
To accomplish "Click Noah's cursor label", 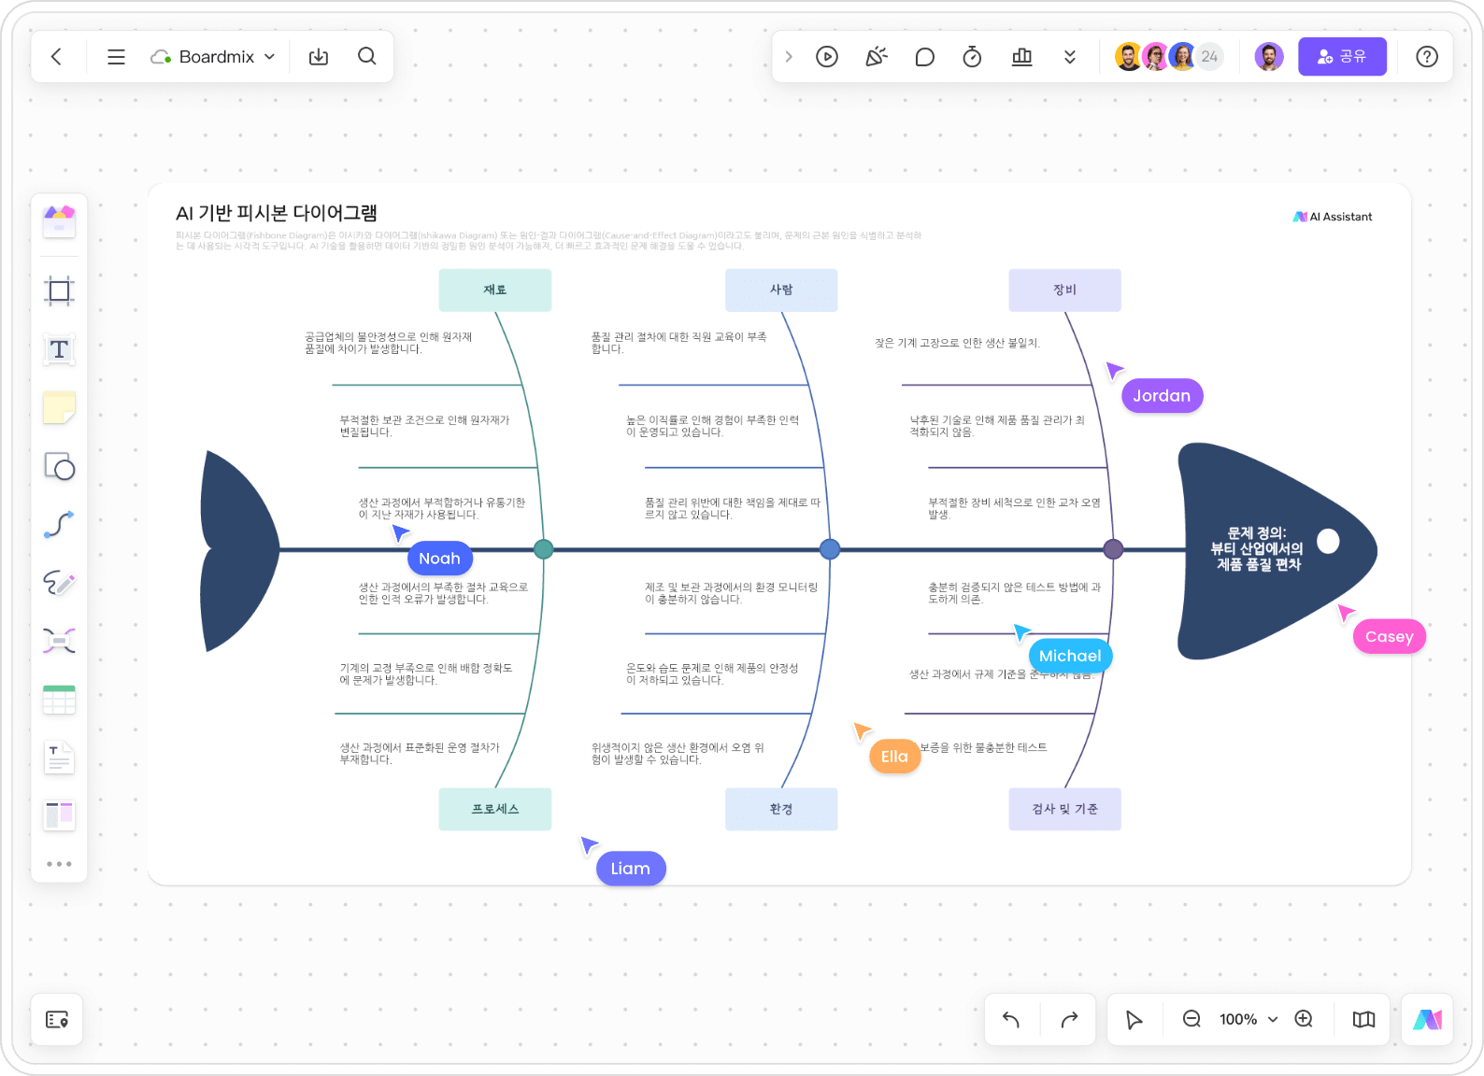I will pyautogui.click(x=440, y=559).
